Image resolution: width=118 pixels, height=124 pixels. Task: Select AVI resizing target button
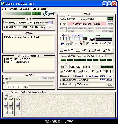point(79,76)
